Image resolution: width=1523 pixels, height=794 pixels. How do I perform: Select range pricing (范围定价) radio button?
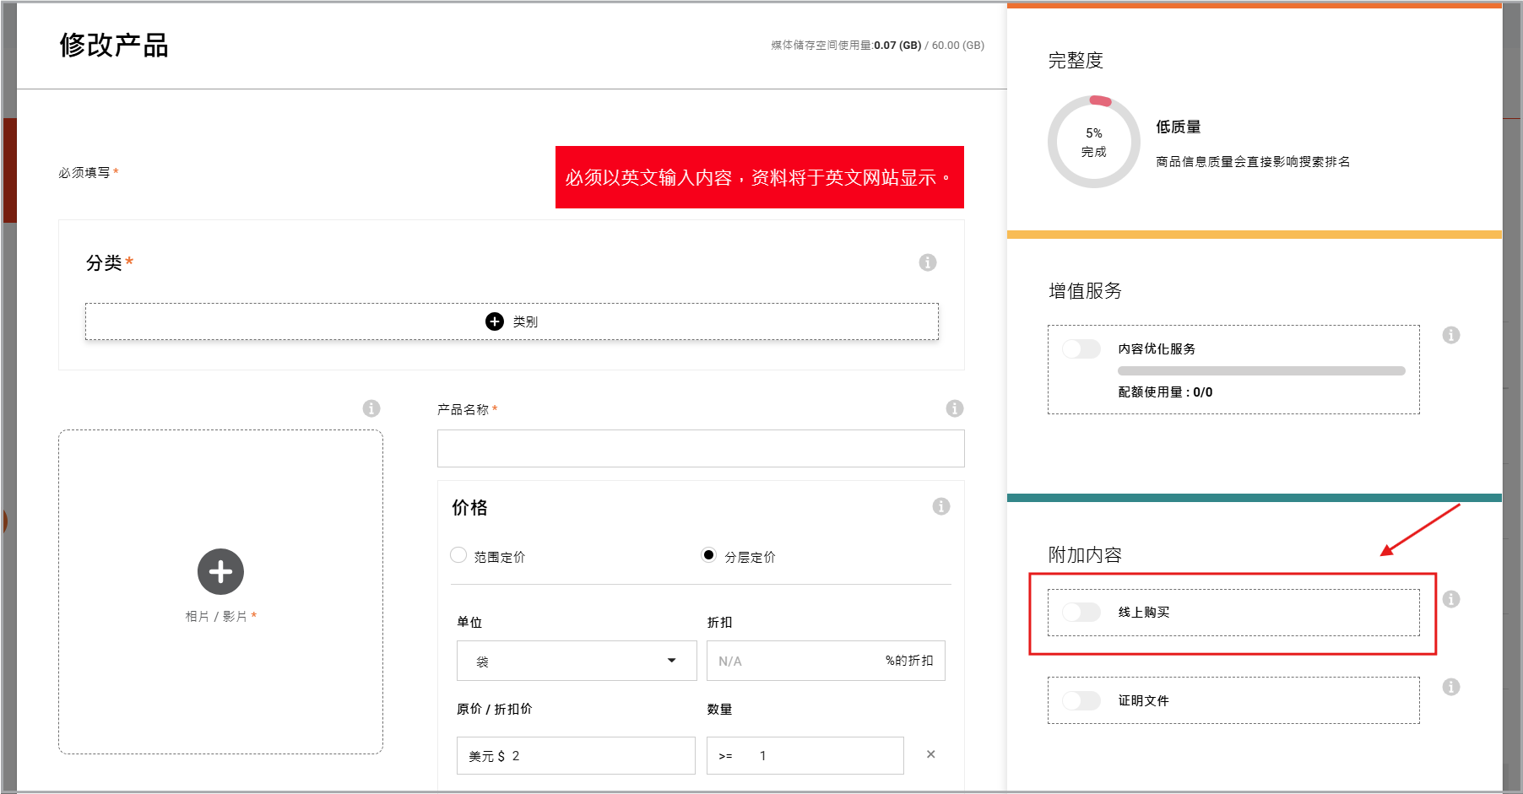click(458, 554)
